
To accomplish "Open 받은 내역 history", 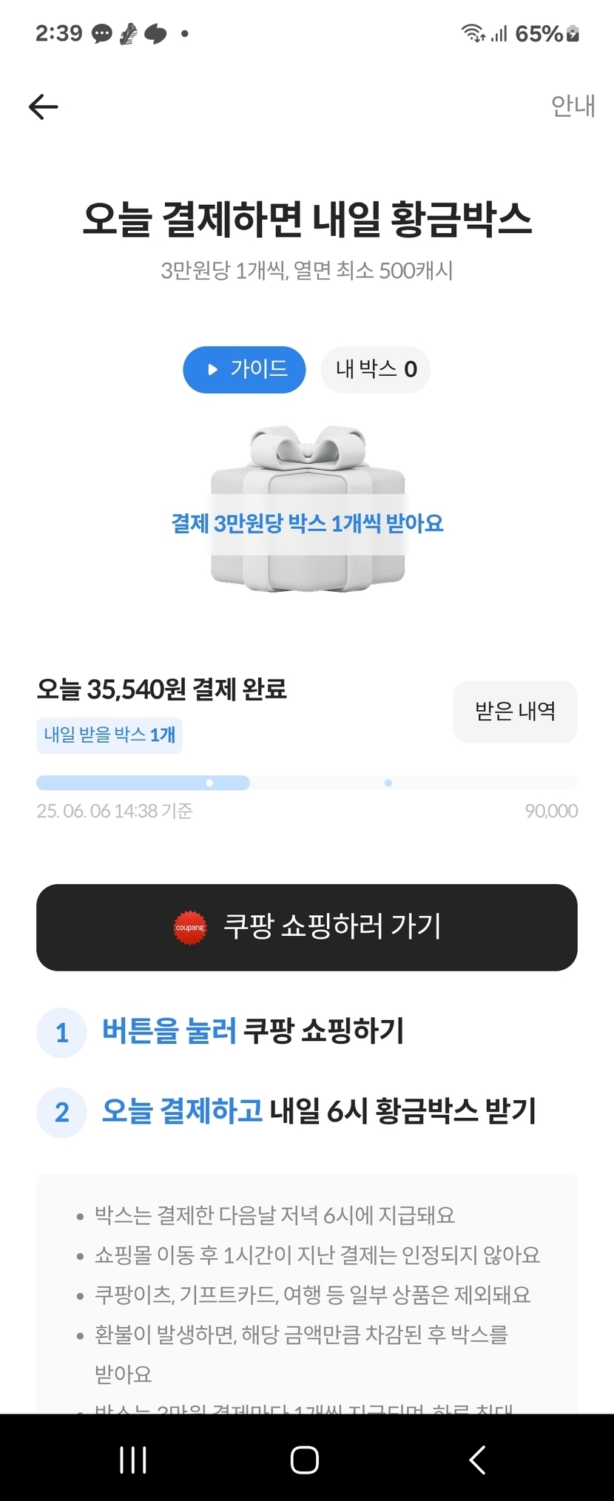I will point(515,712).
